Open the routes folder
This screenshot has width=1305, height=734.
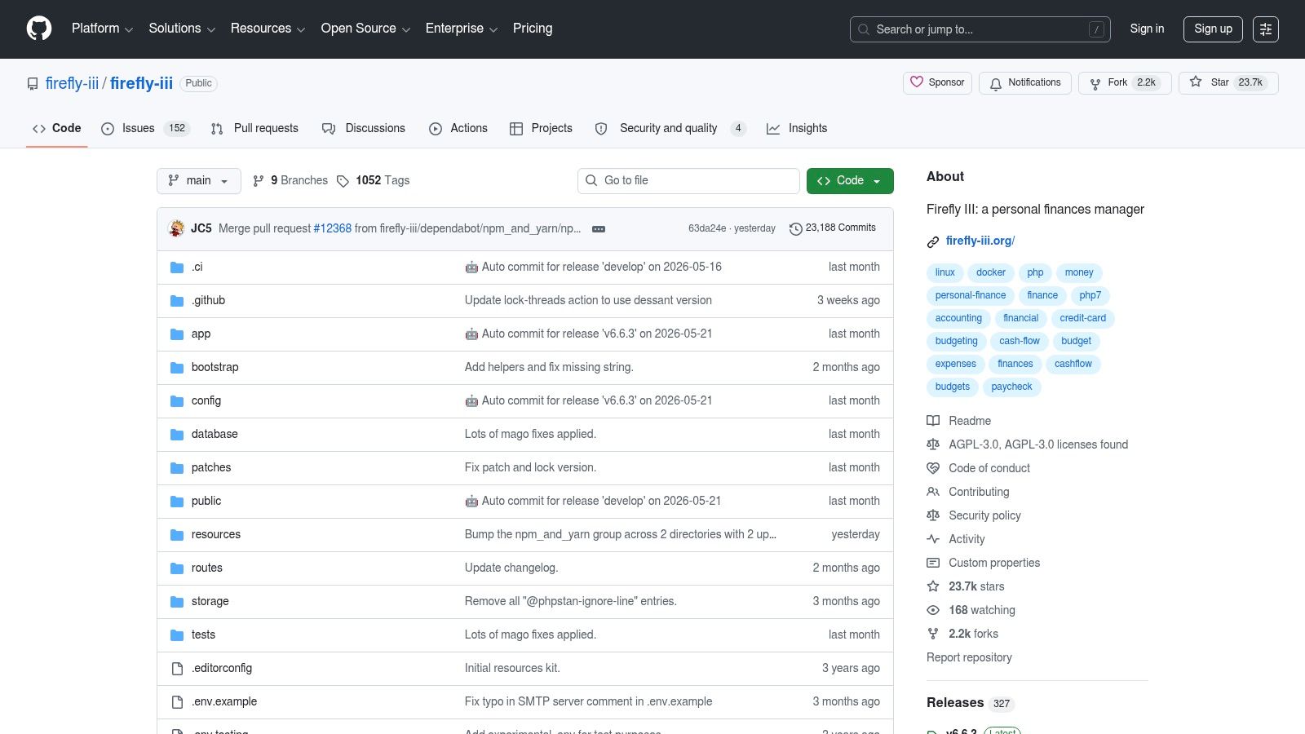207,568
